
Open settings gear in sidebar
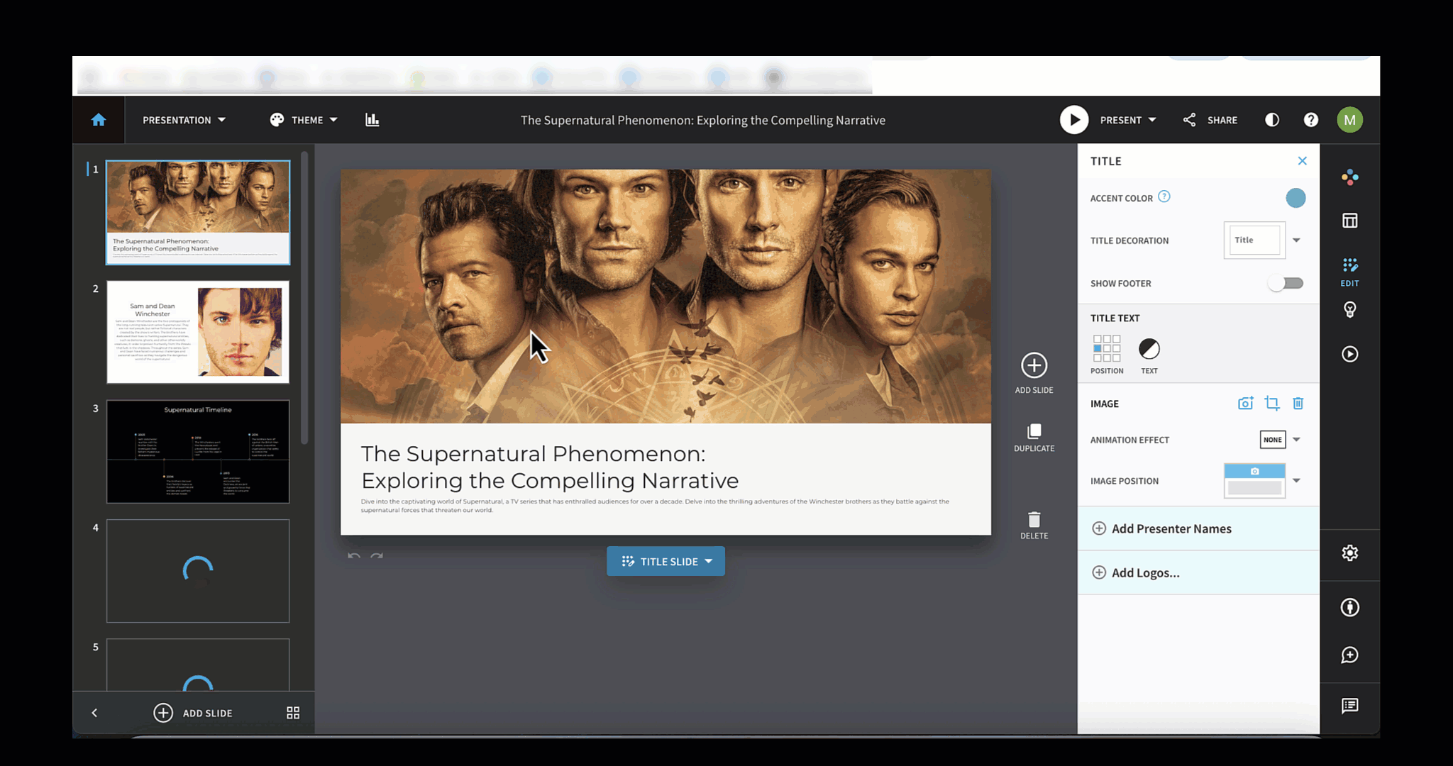[1350, 553]
